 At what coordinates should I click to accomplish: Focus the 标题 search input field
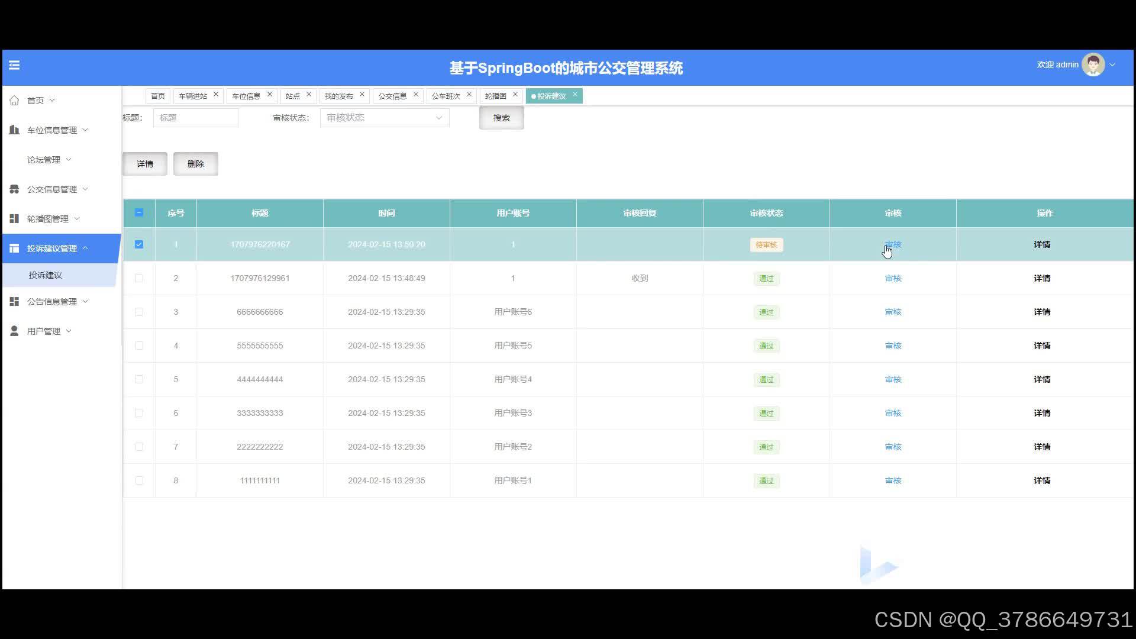(x=195, y=118)
